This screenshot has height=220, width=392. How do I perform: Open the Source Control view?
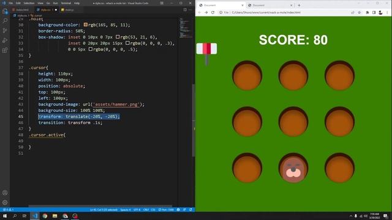(x=5, y=31)
